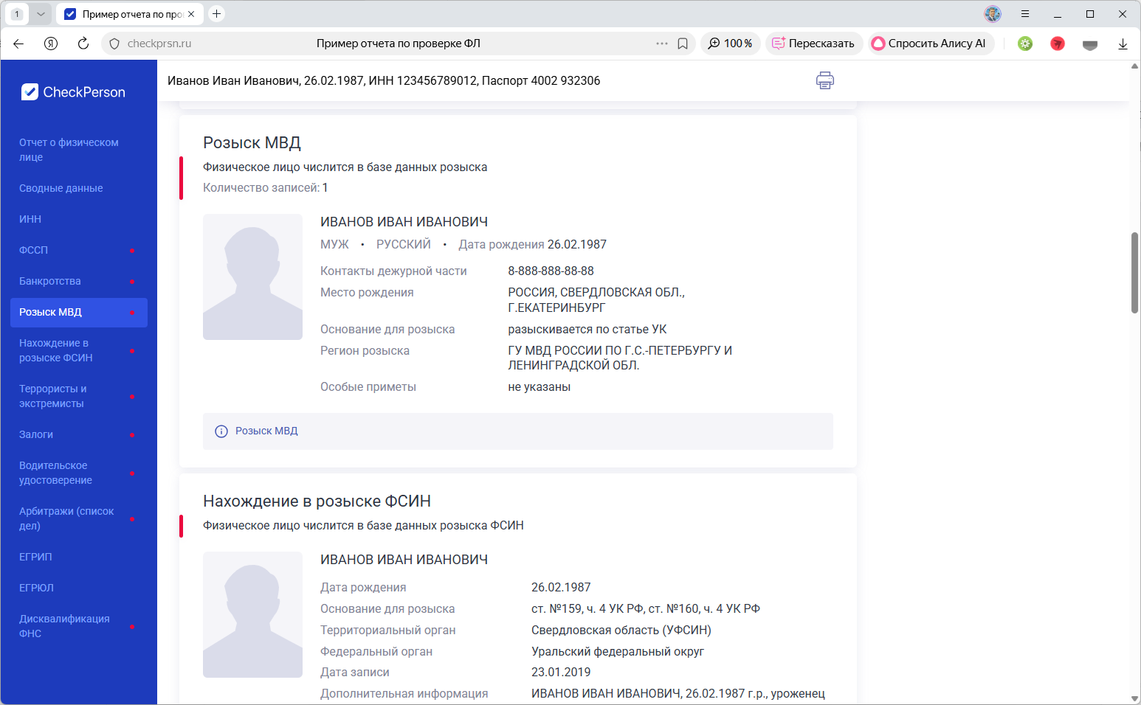
Task: Ask Алиса AI about the page
Action: pos(931,43)
